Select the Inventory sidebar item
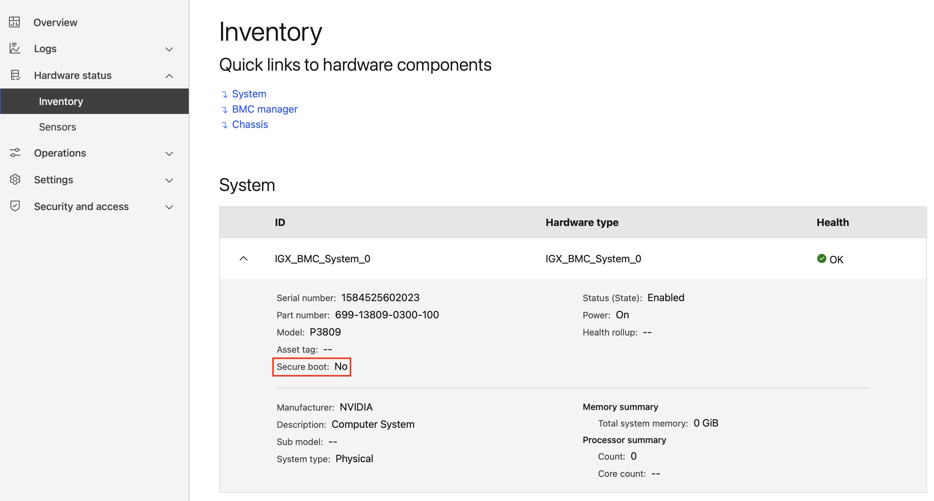The image size is (934, 501). point(61,101)
